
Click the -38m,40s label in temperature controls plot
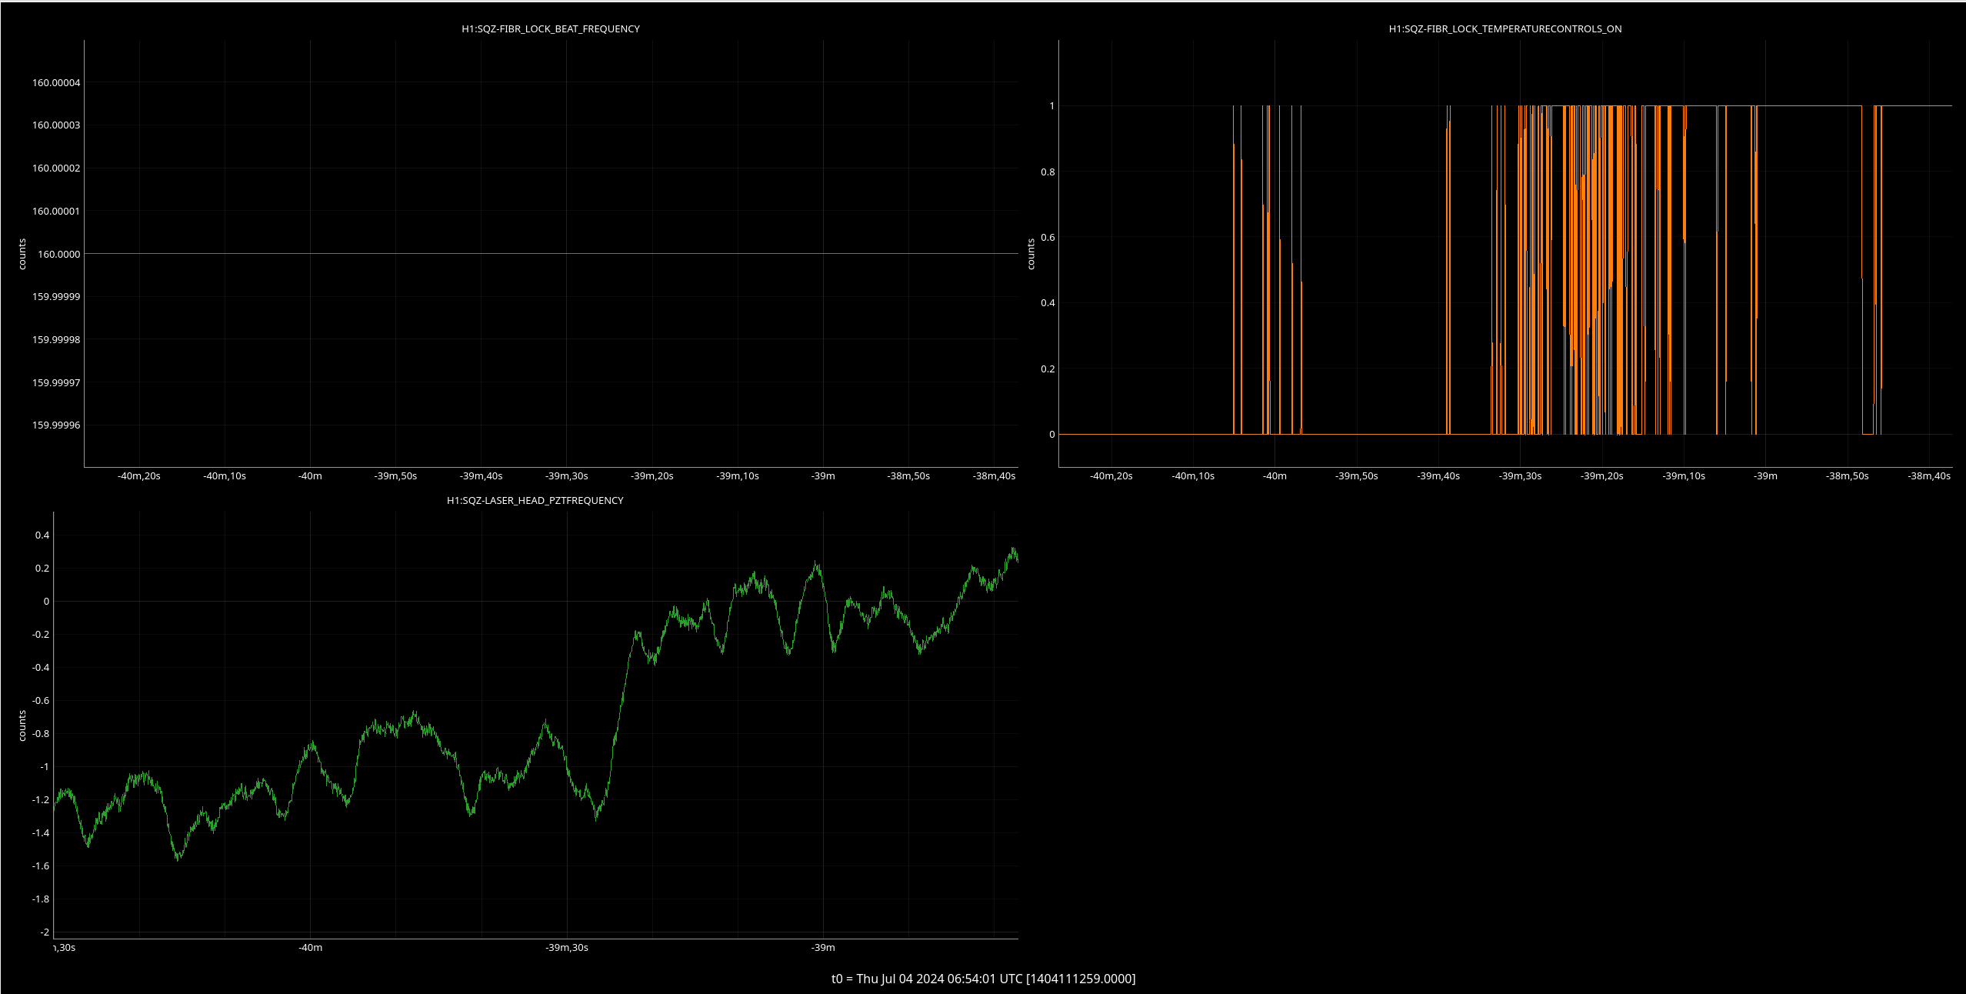click(x=1929, y=475)
